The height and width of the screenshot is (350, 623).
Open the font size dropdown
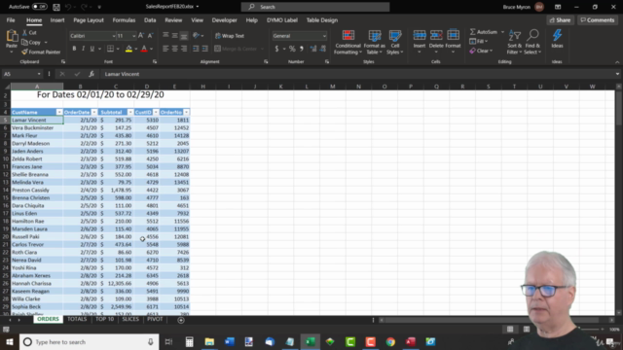(x=133, y=36)
